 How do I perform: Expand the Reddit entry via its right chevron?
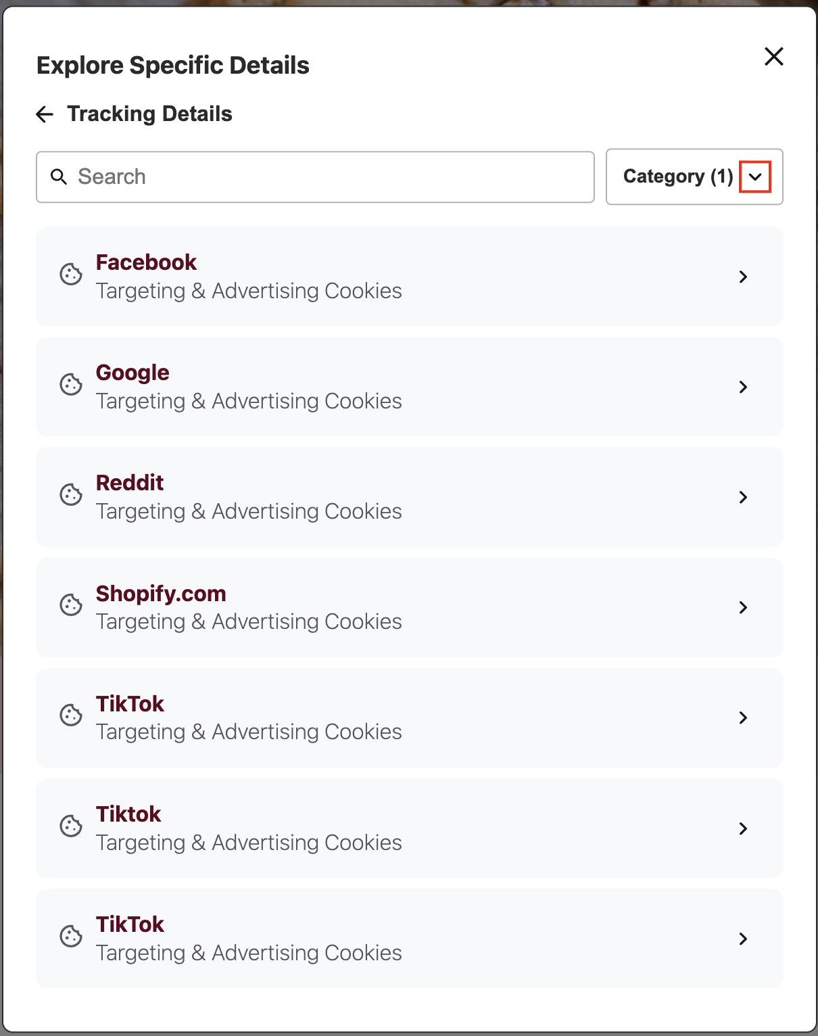coord(744,497)
